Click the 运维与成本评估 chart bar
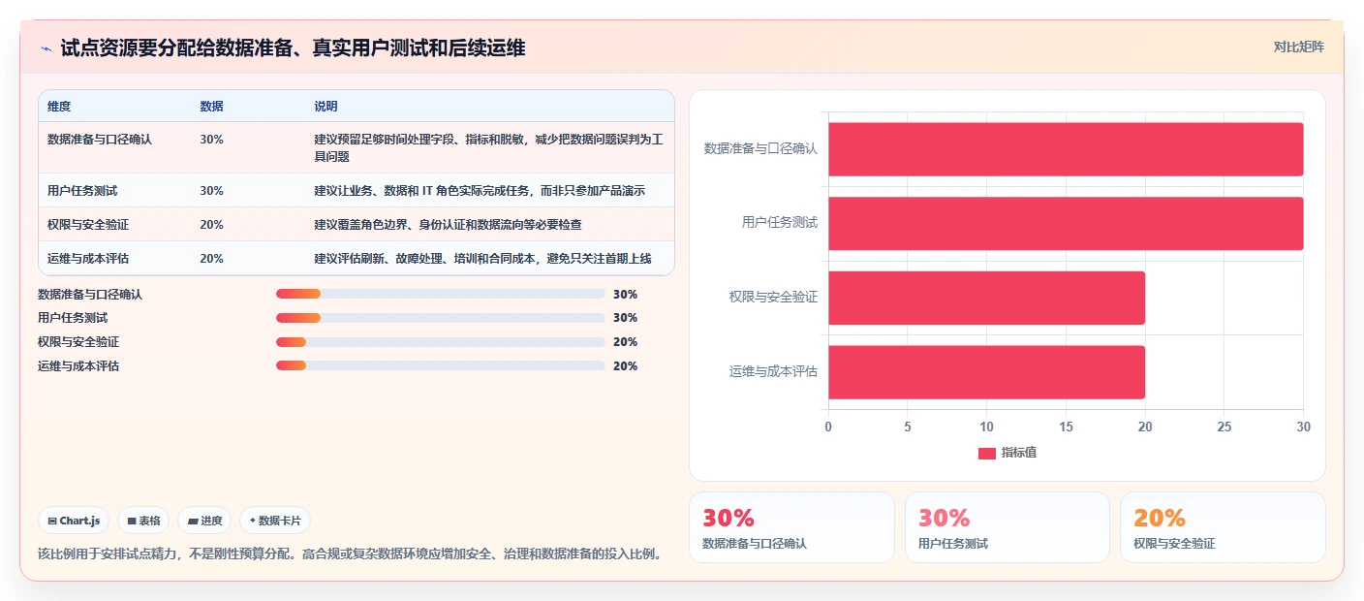1364x601 pixels. (986, 372)
